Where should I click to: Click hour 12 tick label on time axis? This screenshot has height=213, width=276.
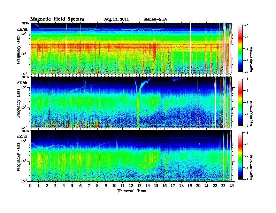pos(131,186)
